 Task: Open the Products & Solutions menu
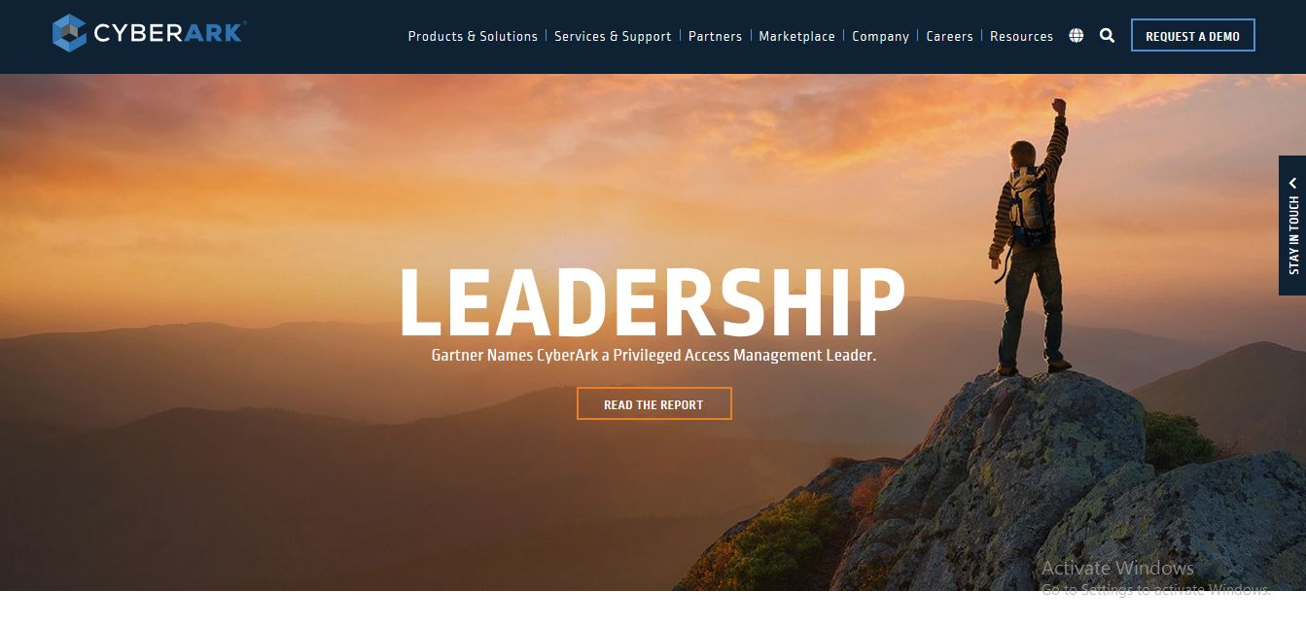coord(473,36)
